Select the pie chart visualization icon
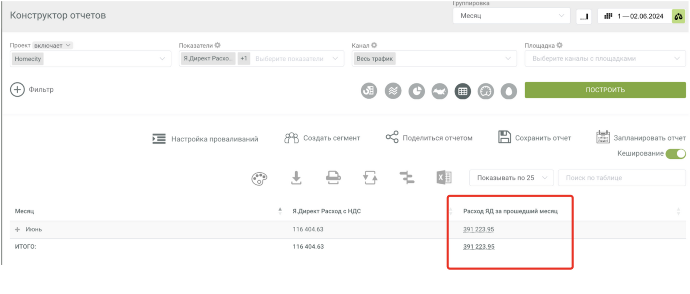The image size is (690, 294). tap(416, 91)
